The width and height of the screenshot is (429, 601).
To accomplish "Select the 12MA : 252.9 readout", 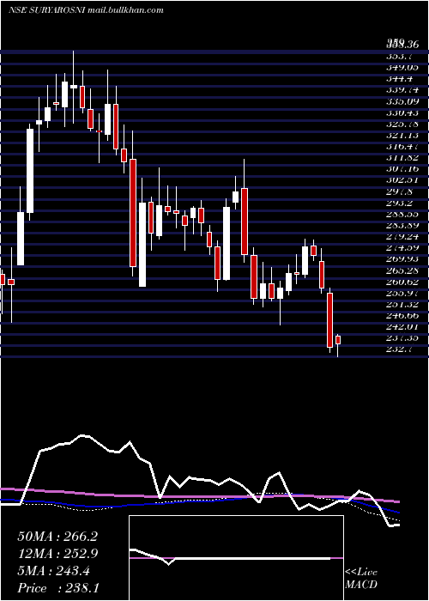I will pos(57,554).
